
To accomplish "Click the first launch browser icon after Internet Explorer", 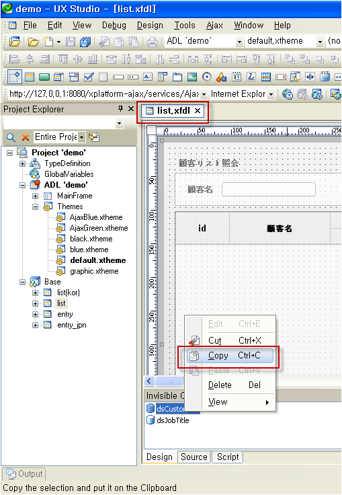I will (x=287, y=94).
